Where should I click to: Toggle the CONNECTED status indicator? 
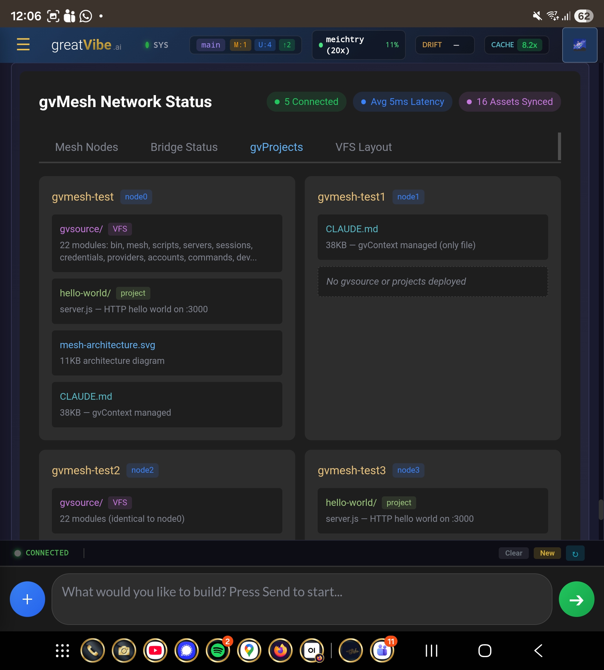tap(41, 553)
